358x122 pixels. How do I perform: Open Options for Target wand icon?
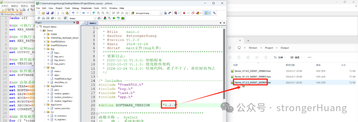[99, 18]
